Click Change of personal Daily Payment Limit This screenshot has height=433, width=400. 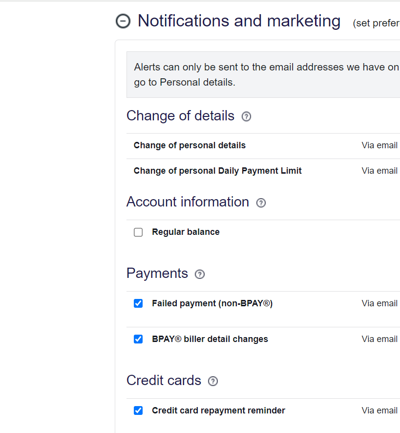[217, 171]
